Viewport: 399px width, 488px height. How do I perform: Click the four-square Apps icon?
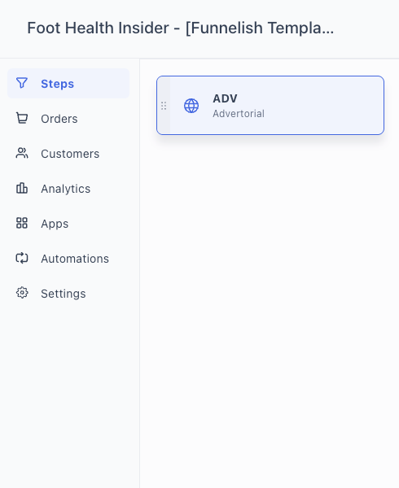click(22, 223)
